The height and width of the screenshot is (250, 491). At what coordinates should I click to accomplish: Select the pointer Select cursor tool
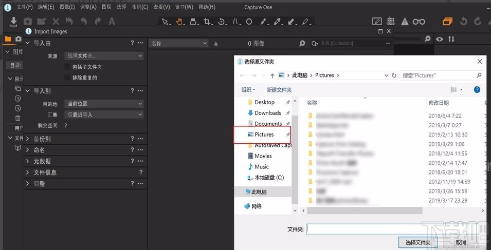[x=165, y=22]
